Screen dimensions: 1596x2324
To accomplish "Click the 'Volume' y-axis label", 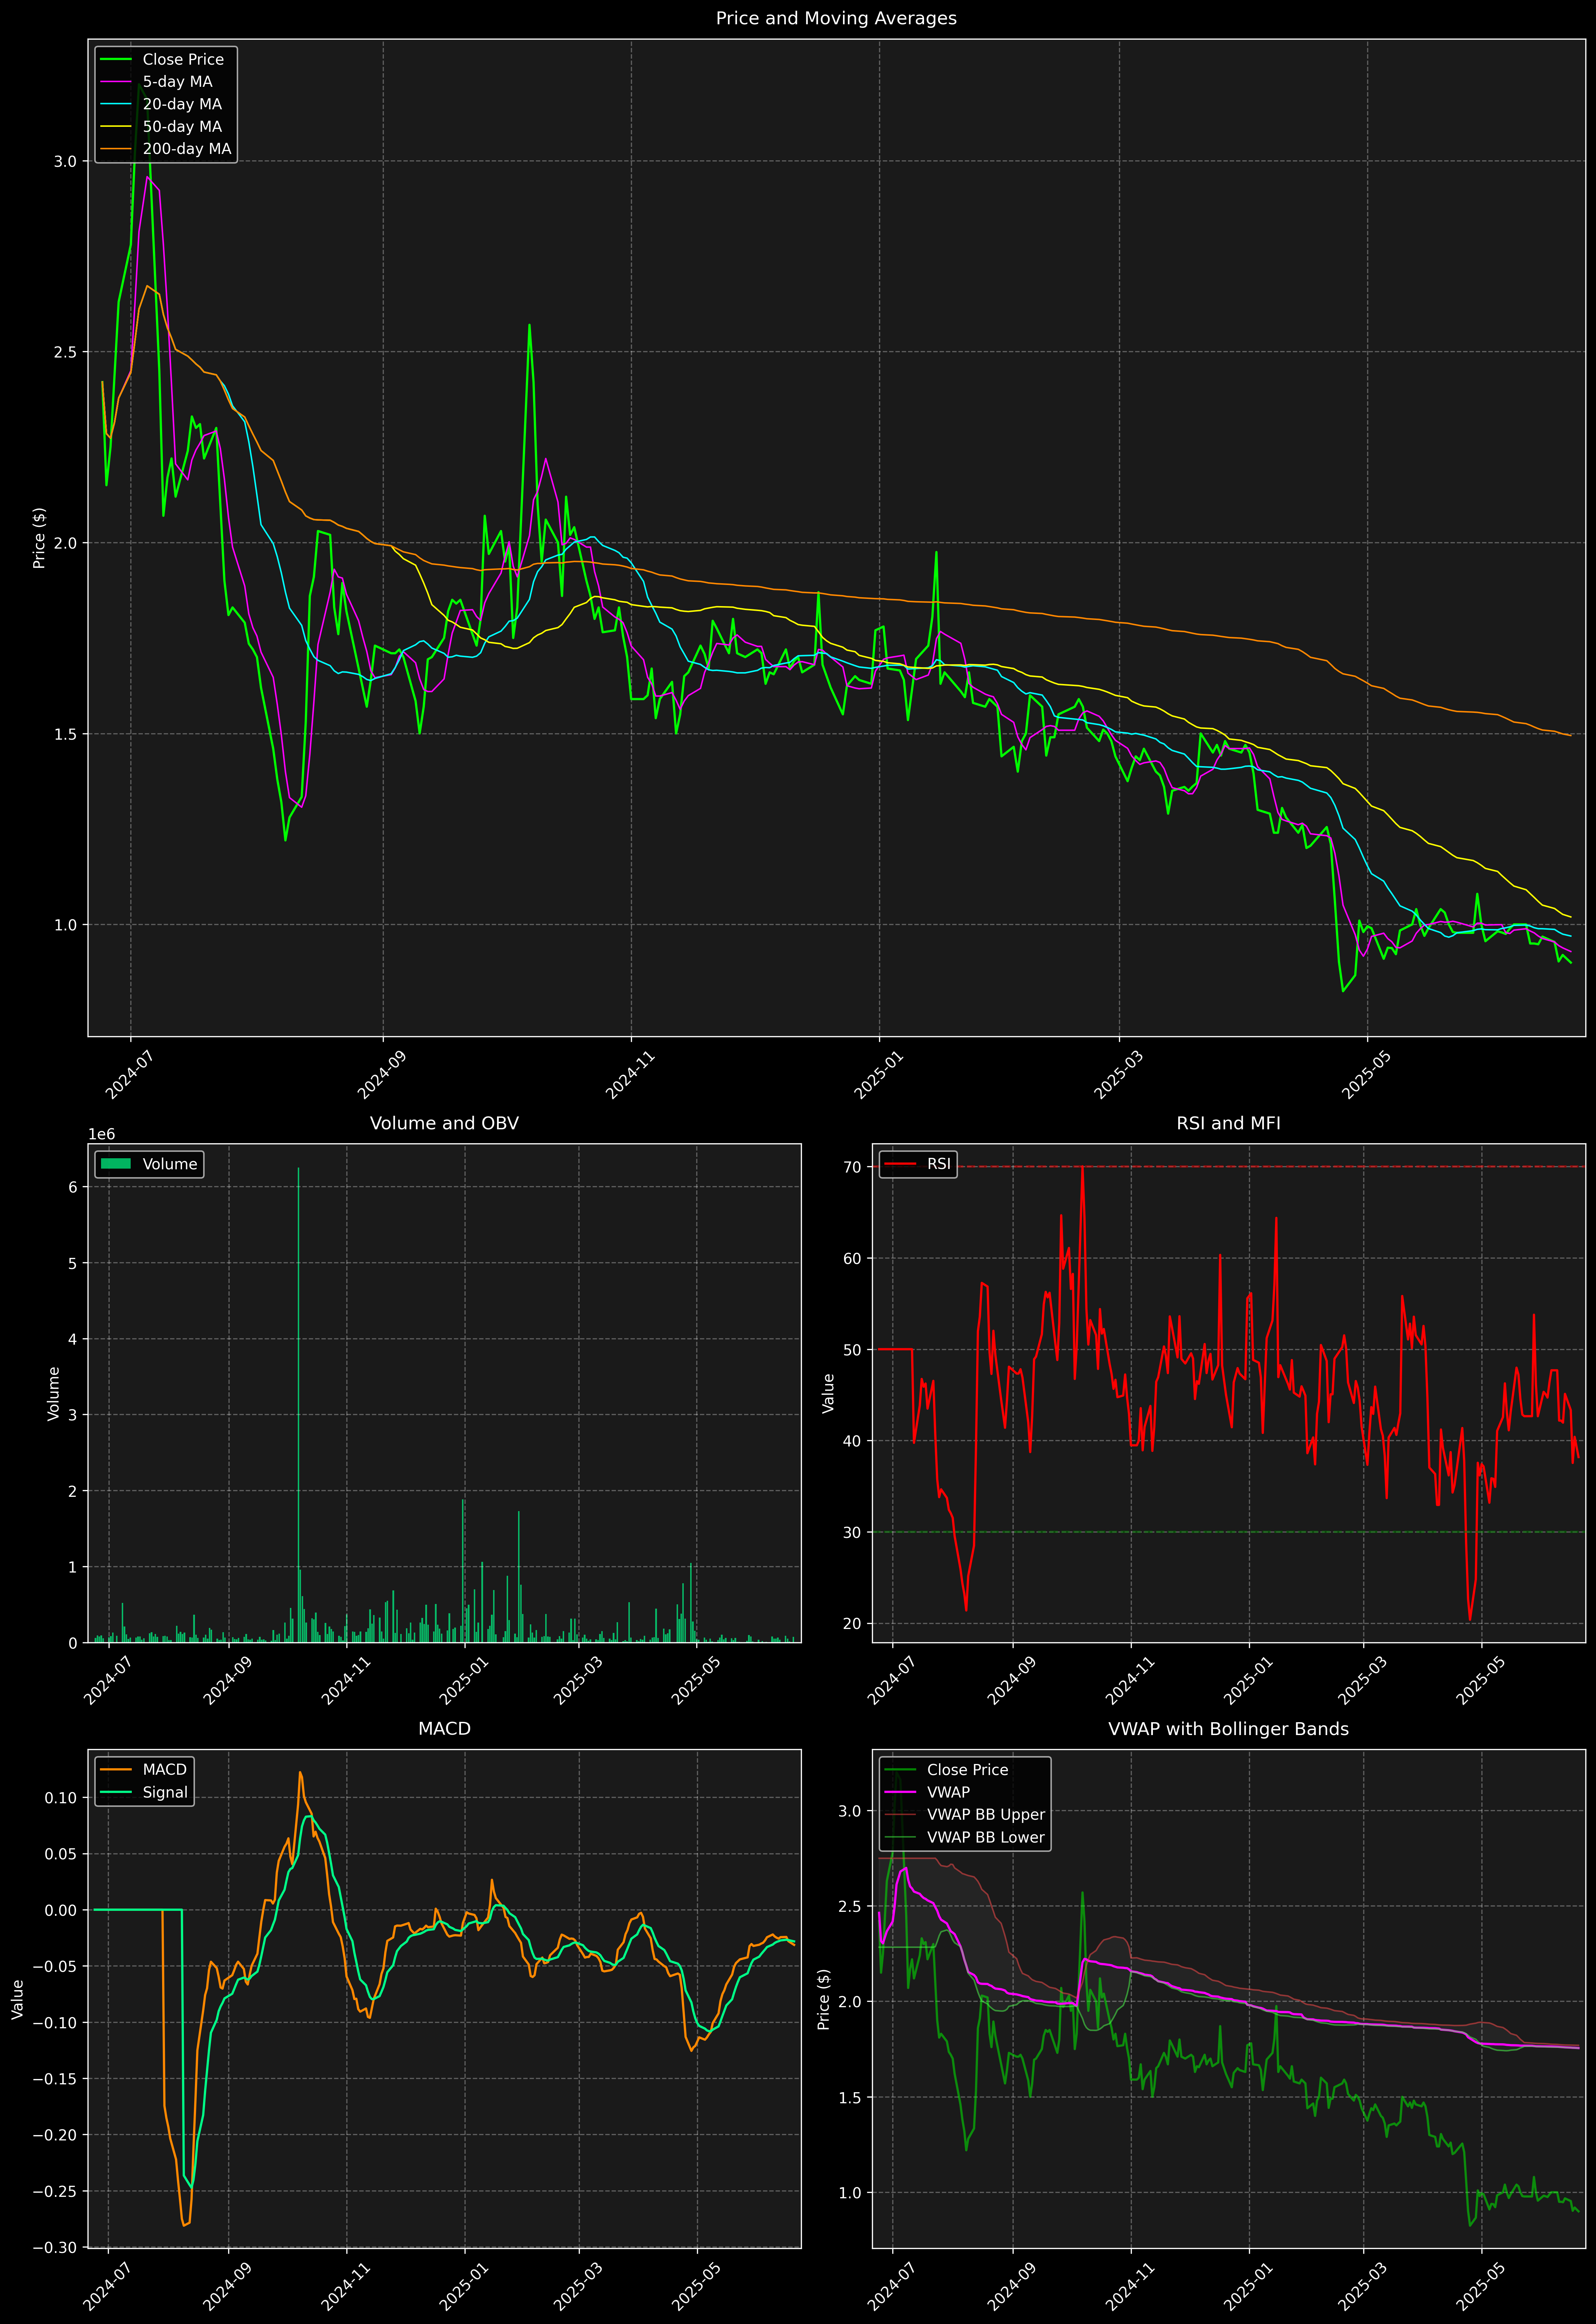I will pyautogui.click(x=54, y=1393).
